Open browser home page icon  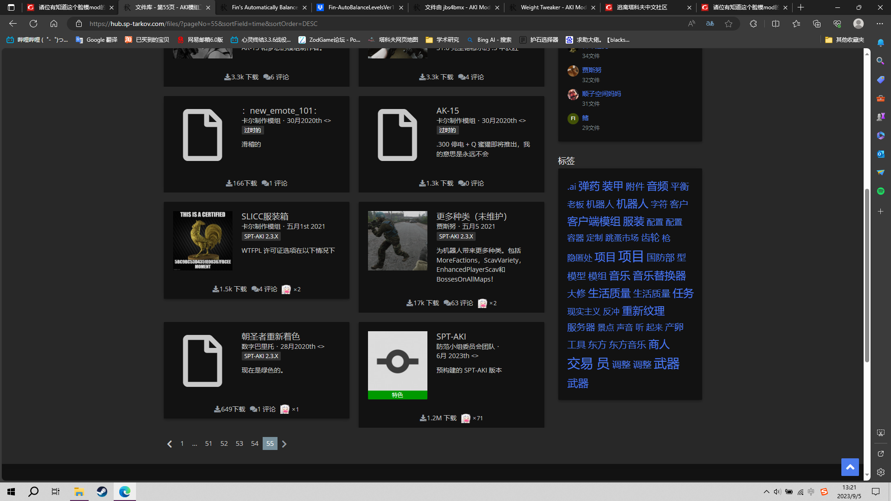tap(54, 24)
